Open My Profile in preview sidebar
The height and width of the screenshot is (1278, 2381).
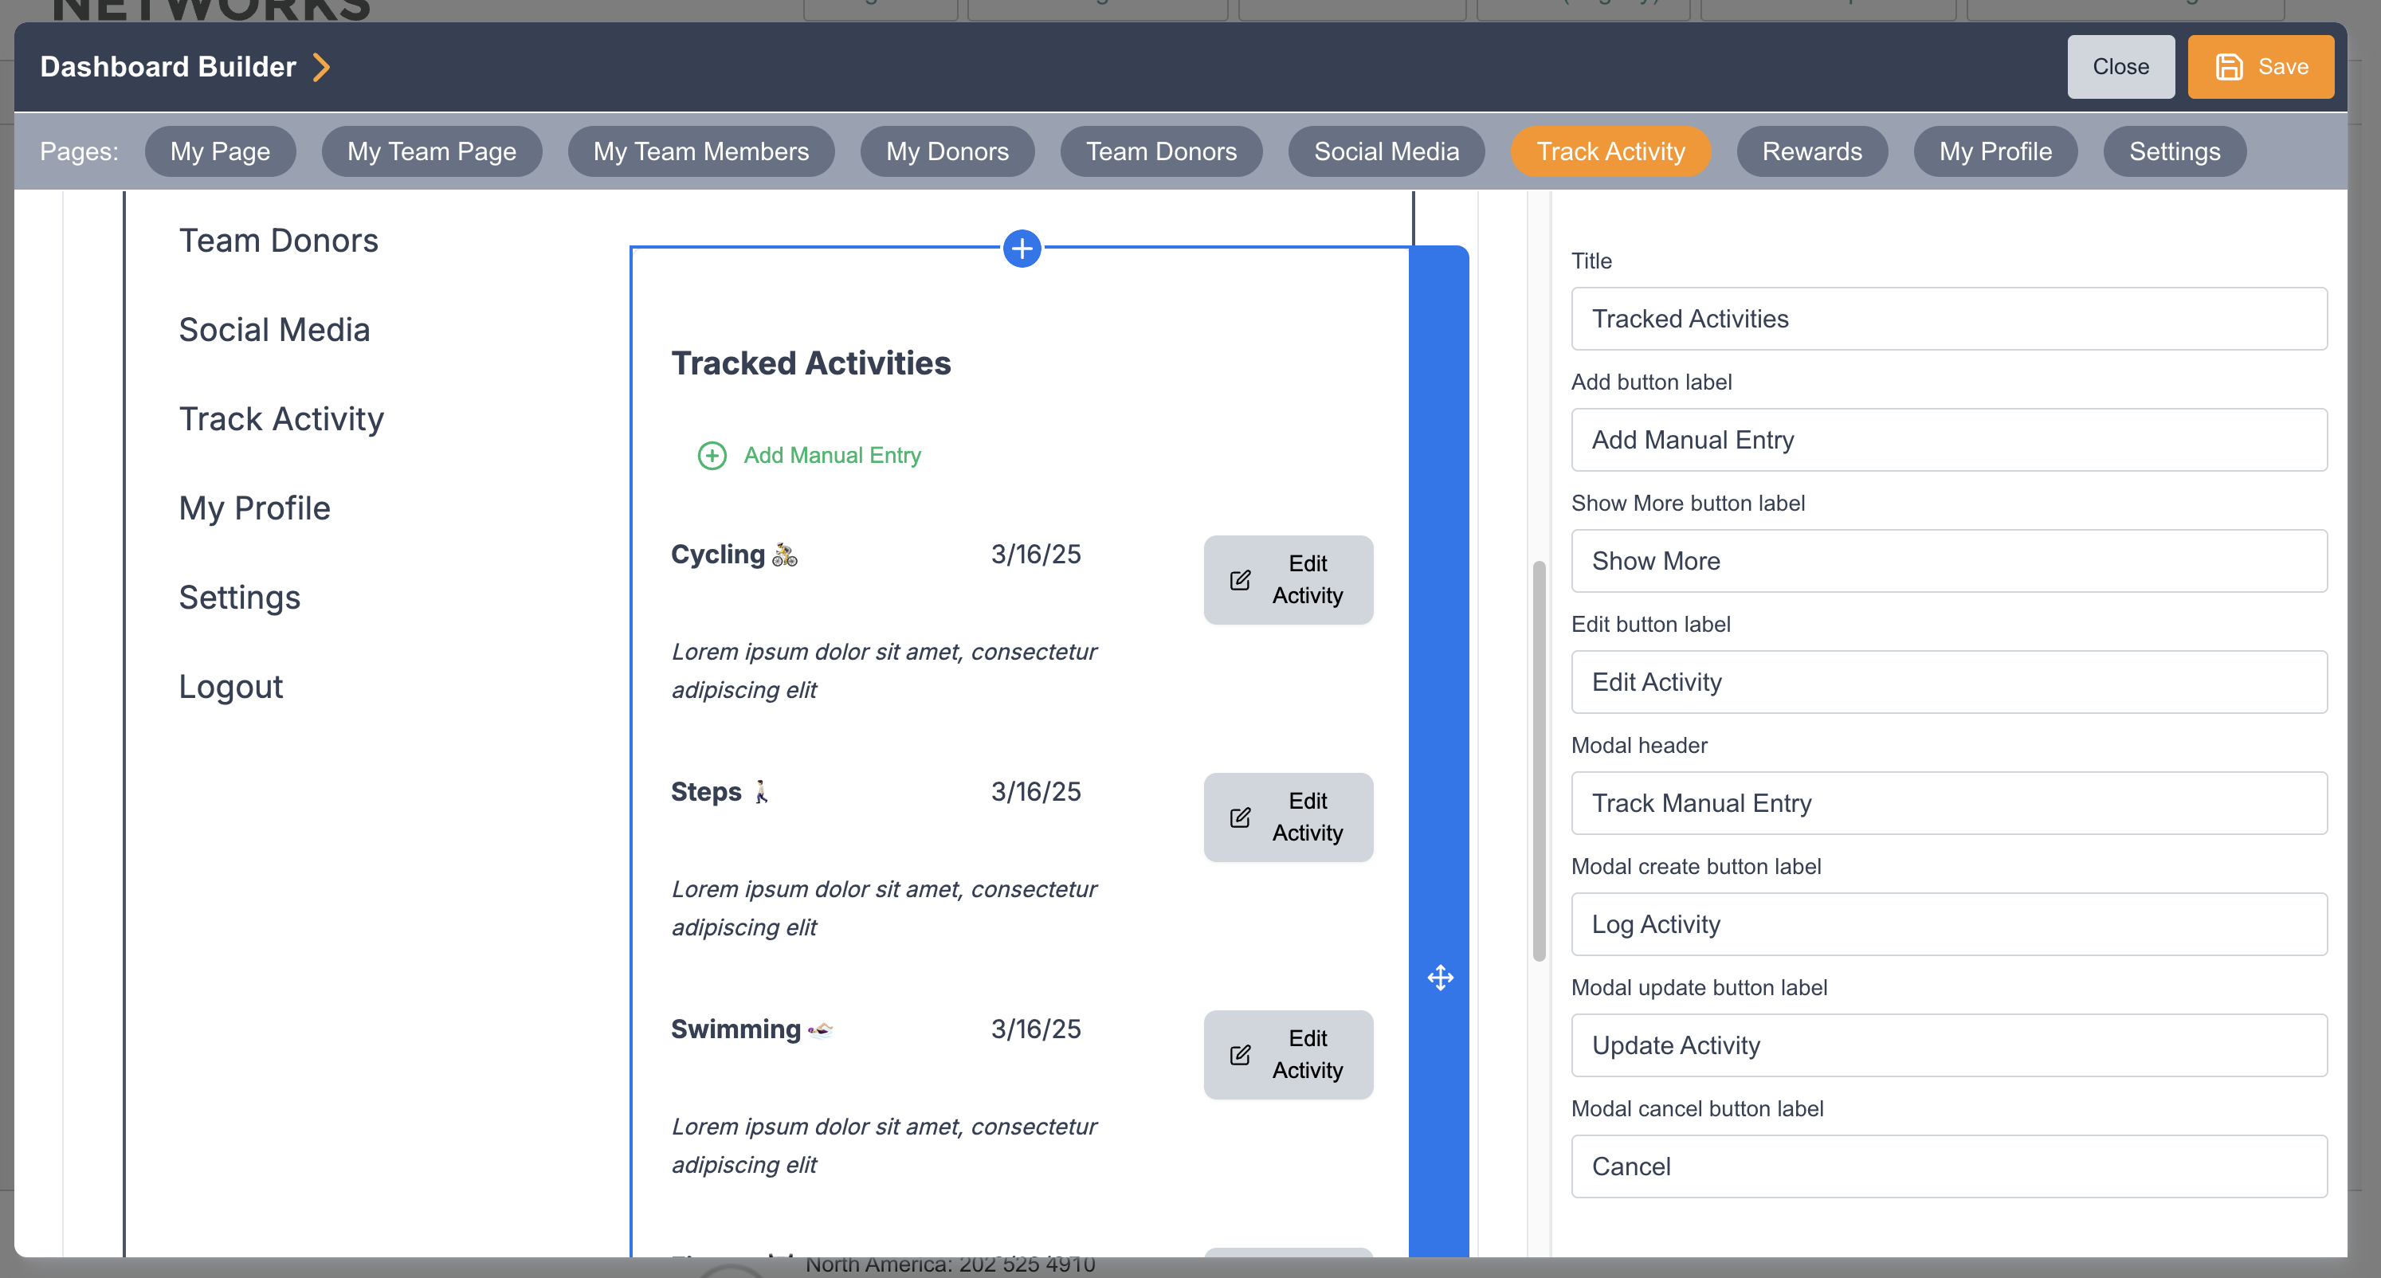254,508
